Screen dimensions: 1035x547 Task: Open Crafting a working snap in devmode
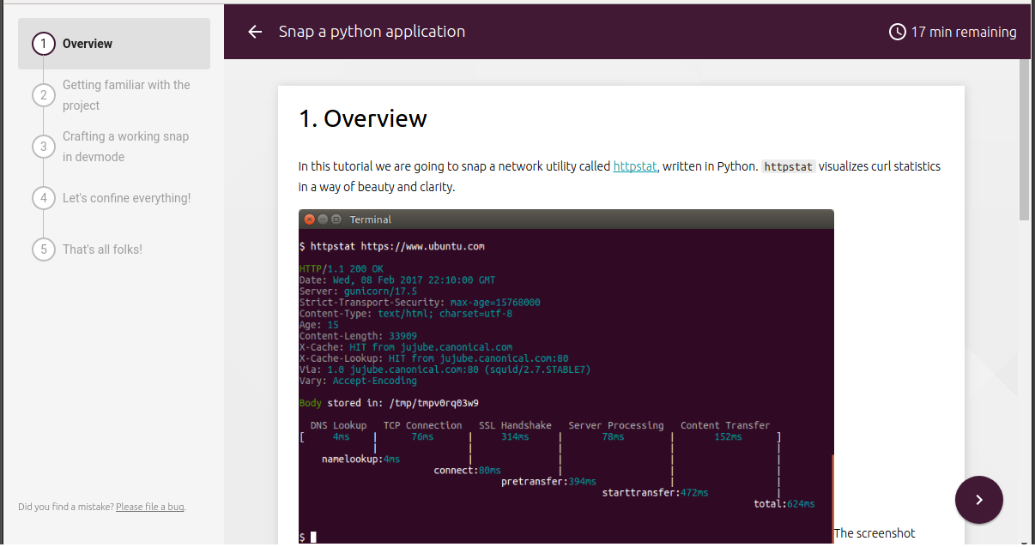(126, 147)
